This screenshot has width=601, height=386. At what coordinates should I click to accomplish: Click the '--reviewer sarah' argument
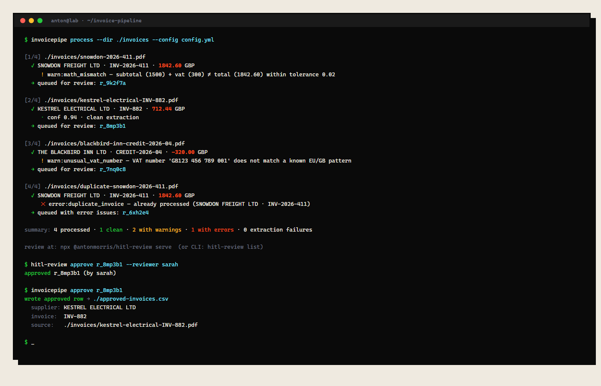coord(152,265)
